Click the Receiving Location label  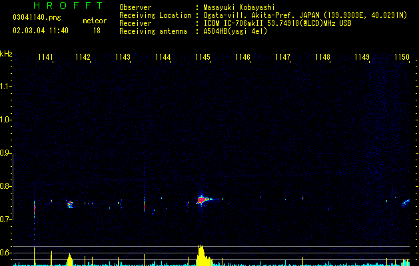point(155,15)
